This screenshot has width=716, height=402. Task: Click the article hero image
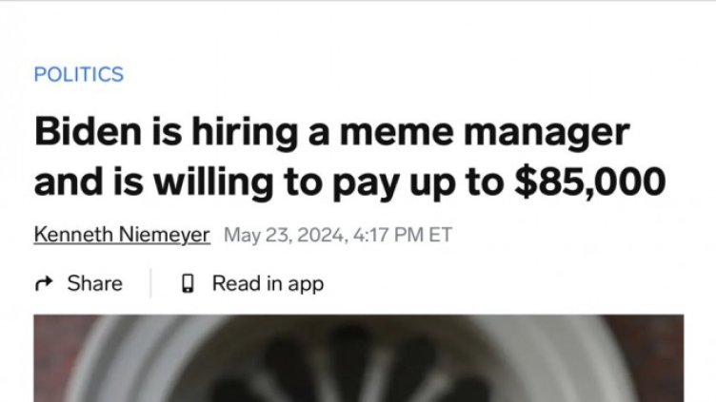coord(358,358)
